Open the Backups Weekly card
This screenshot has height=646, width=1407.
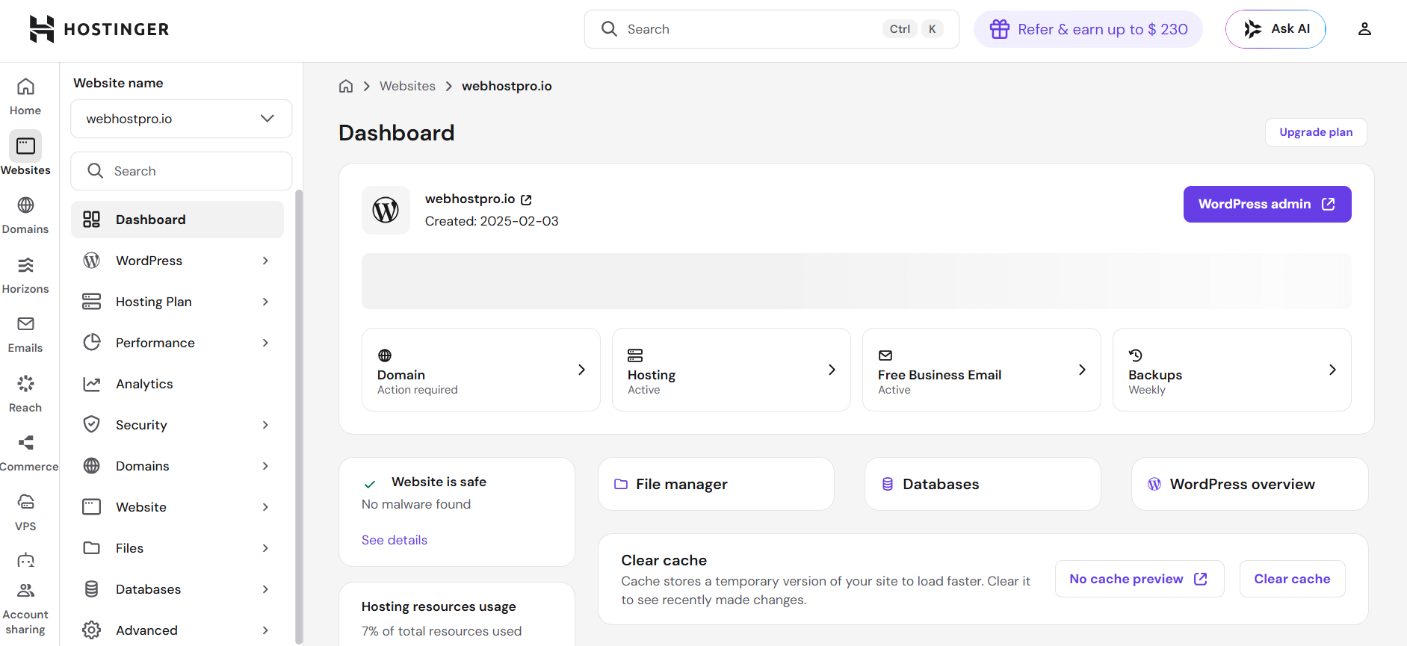pos(1232,370)
